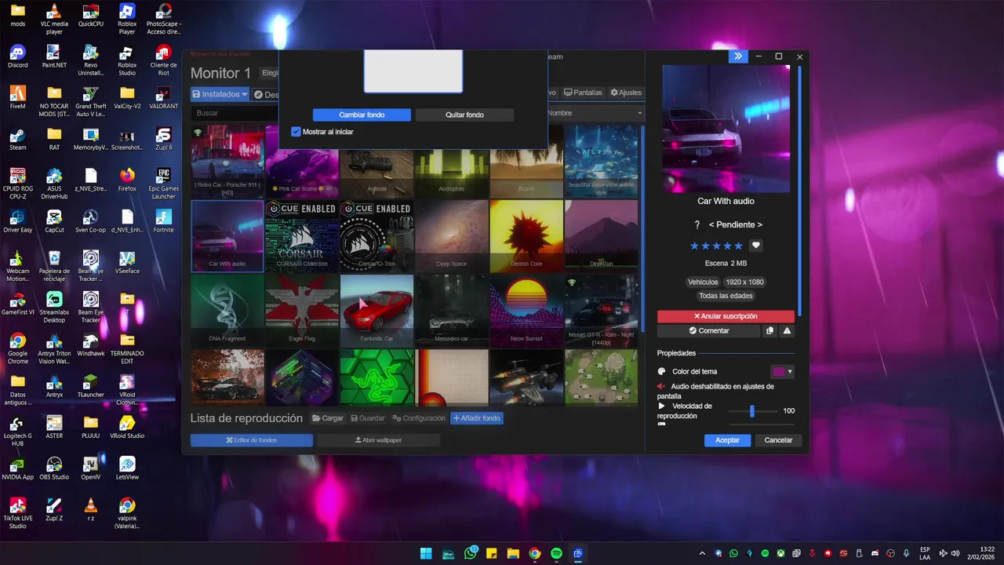
Task: Open WhatsApp from the taskbar
Action: tap(470, 553)
